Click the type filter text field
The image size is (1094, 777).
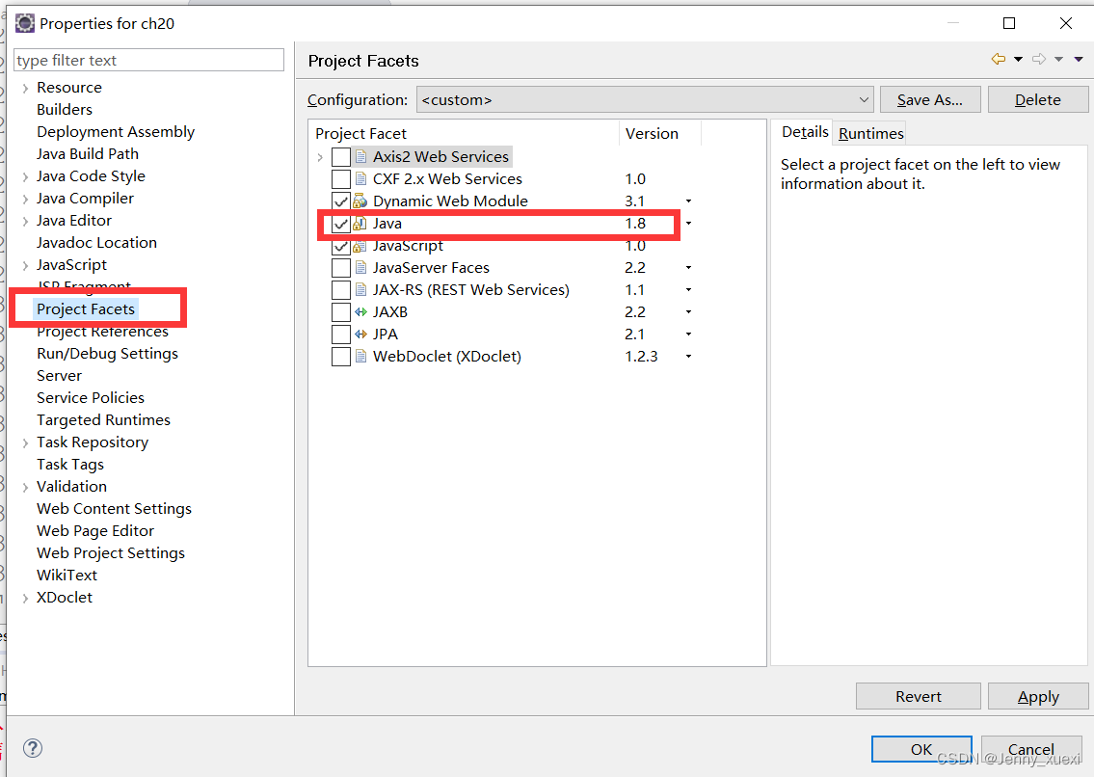pyautogui.click(x=148, y=60)
